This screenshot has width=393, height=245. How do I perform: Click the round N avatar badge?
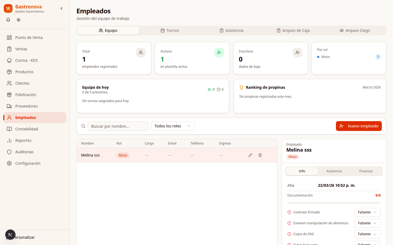[10, 235]
